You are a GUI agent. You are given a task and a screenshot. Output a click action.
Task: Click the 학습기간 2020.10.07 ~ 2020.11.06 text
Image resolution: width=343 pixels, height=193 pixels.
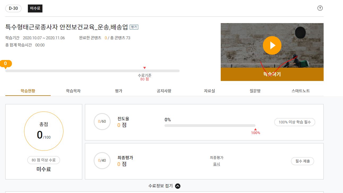pyautogui.click(x=35, y=38)
